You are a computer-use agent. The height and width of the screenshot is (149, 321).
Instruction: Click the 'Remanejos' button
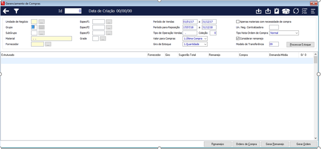(x=217, y=144)
